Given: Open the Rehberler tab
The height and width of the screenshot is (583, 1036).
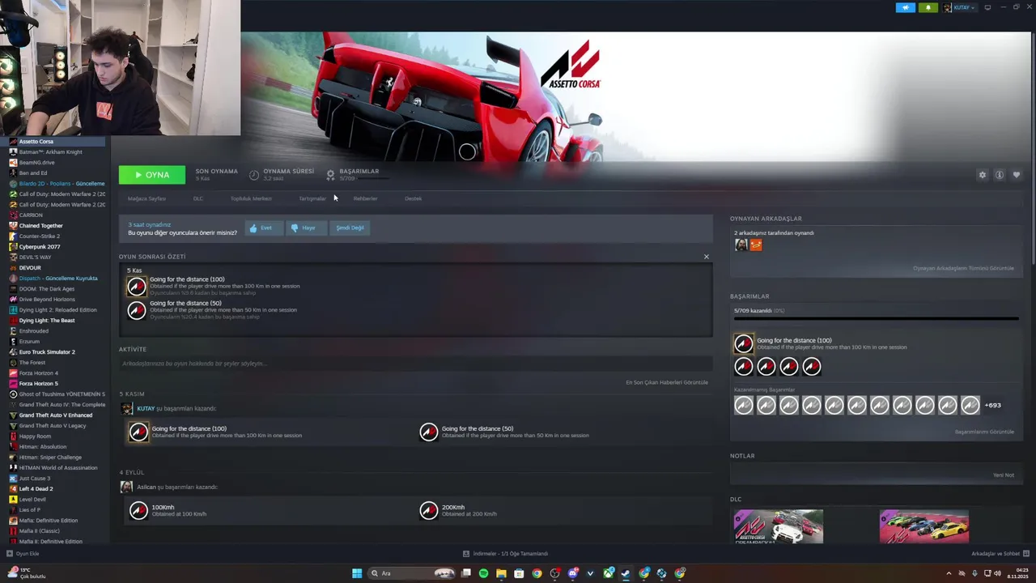Looking at the screenshot, I should tap(365, 198).
